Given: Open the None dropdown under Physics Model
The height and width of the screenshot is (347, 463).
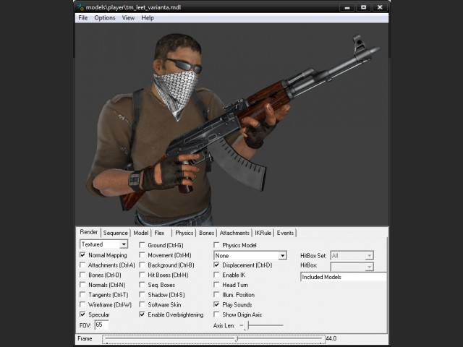Looking at the screenshot, I should pyautogui.click(x=250, y=255).
